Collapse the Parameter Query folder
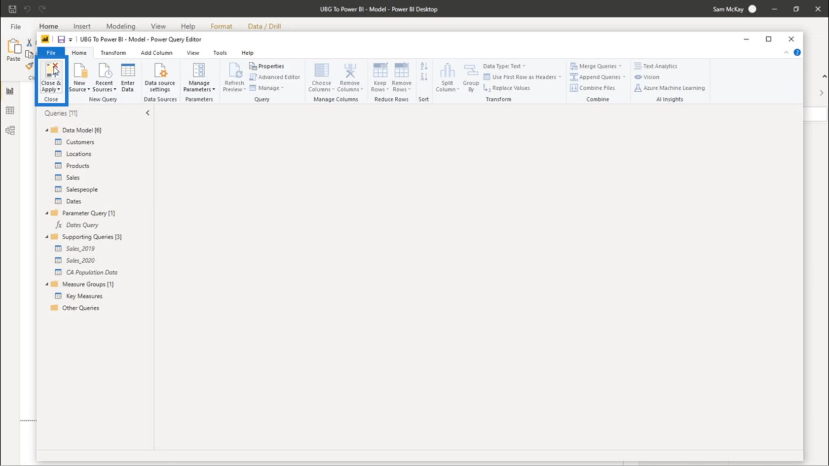The image size is (829, 466). [47, 213]
